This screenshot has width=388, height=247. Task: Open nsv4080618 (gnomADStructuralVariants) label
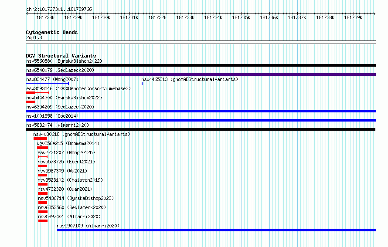(x=82, y=134)
